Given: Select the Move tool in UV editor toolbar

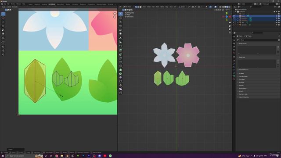Looking at the screenshot, I should tap(3, 22).
